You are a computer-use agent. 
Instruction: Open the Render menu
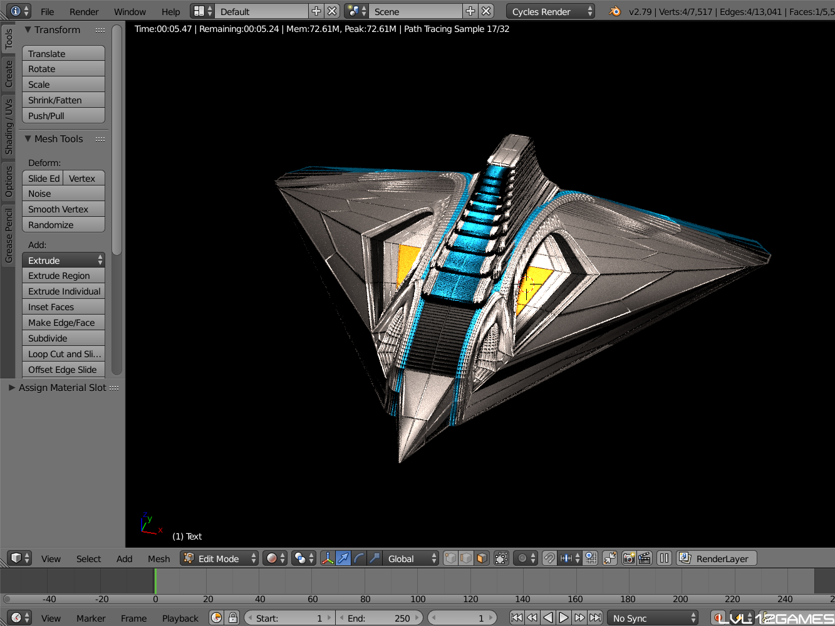84,12
